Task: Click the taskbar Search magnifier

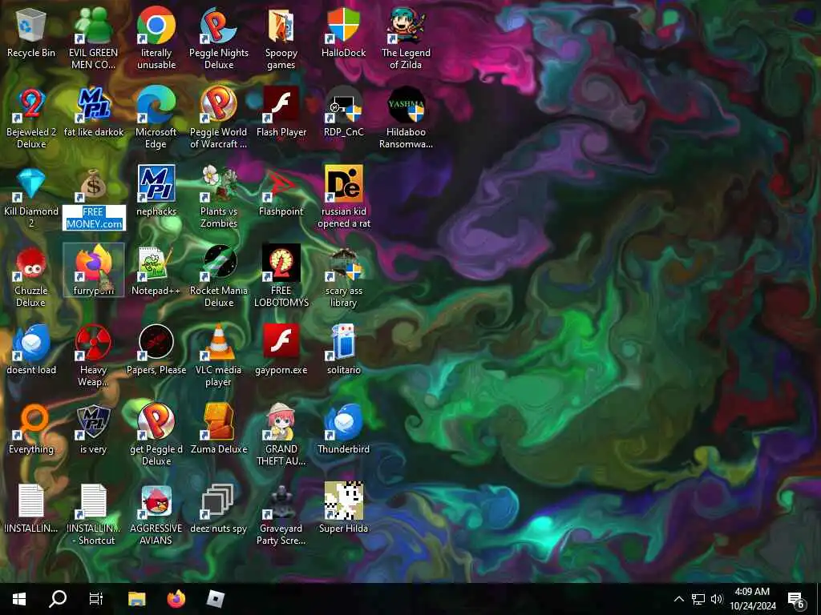Action: pos(58,599)
